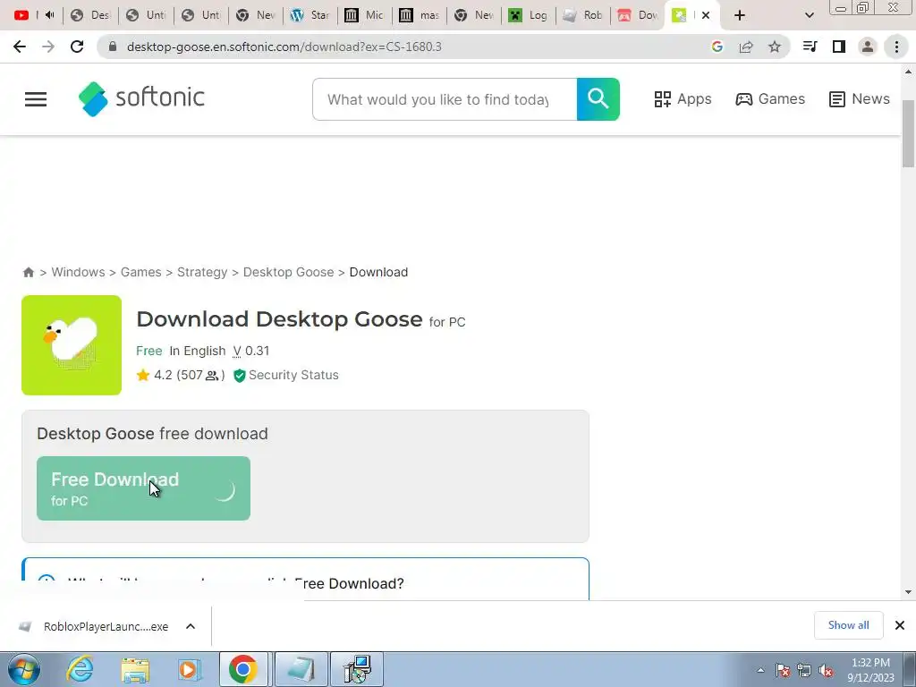Viewport: 916px width, 687px height.
Task: Open the Softonic hamburger menu
Action: point(36,98)
